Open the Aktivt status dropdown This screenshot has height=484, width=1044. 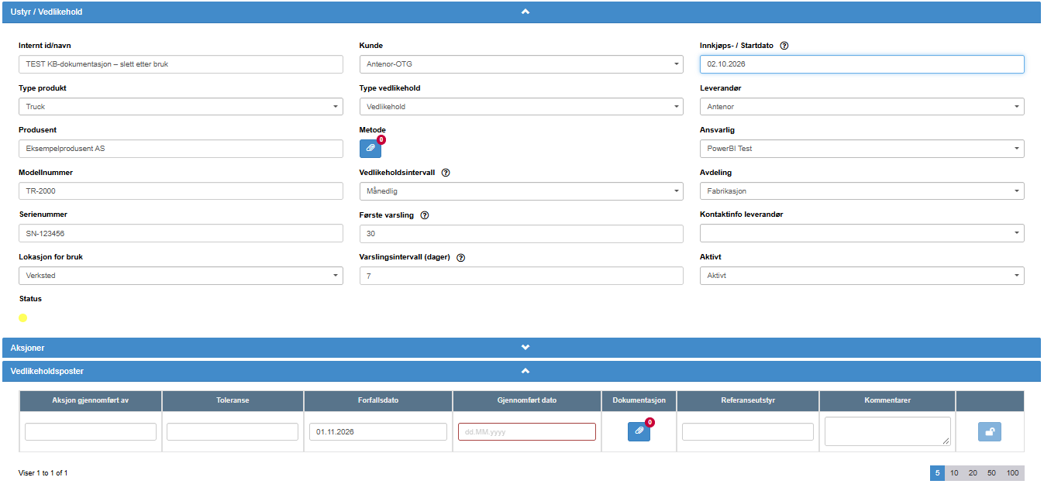click(862, 276)
